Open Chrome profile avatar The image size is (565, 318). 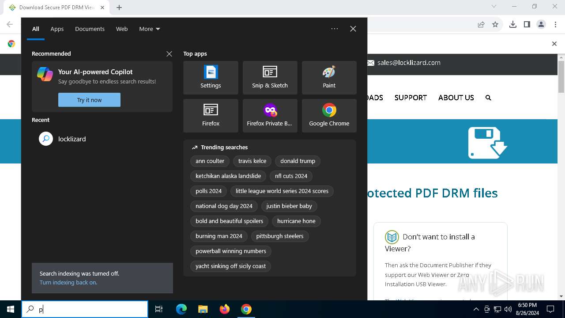pyautogui.click(x=541, y=25)
